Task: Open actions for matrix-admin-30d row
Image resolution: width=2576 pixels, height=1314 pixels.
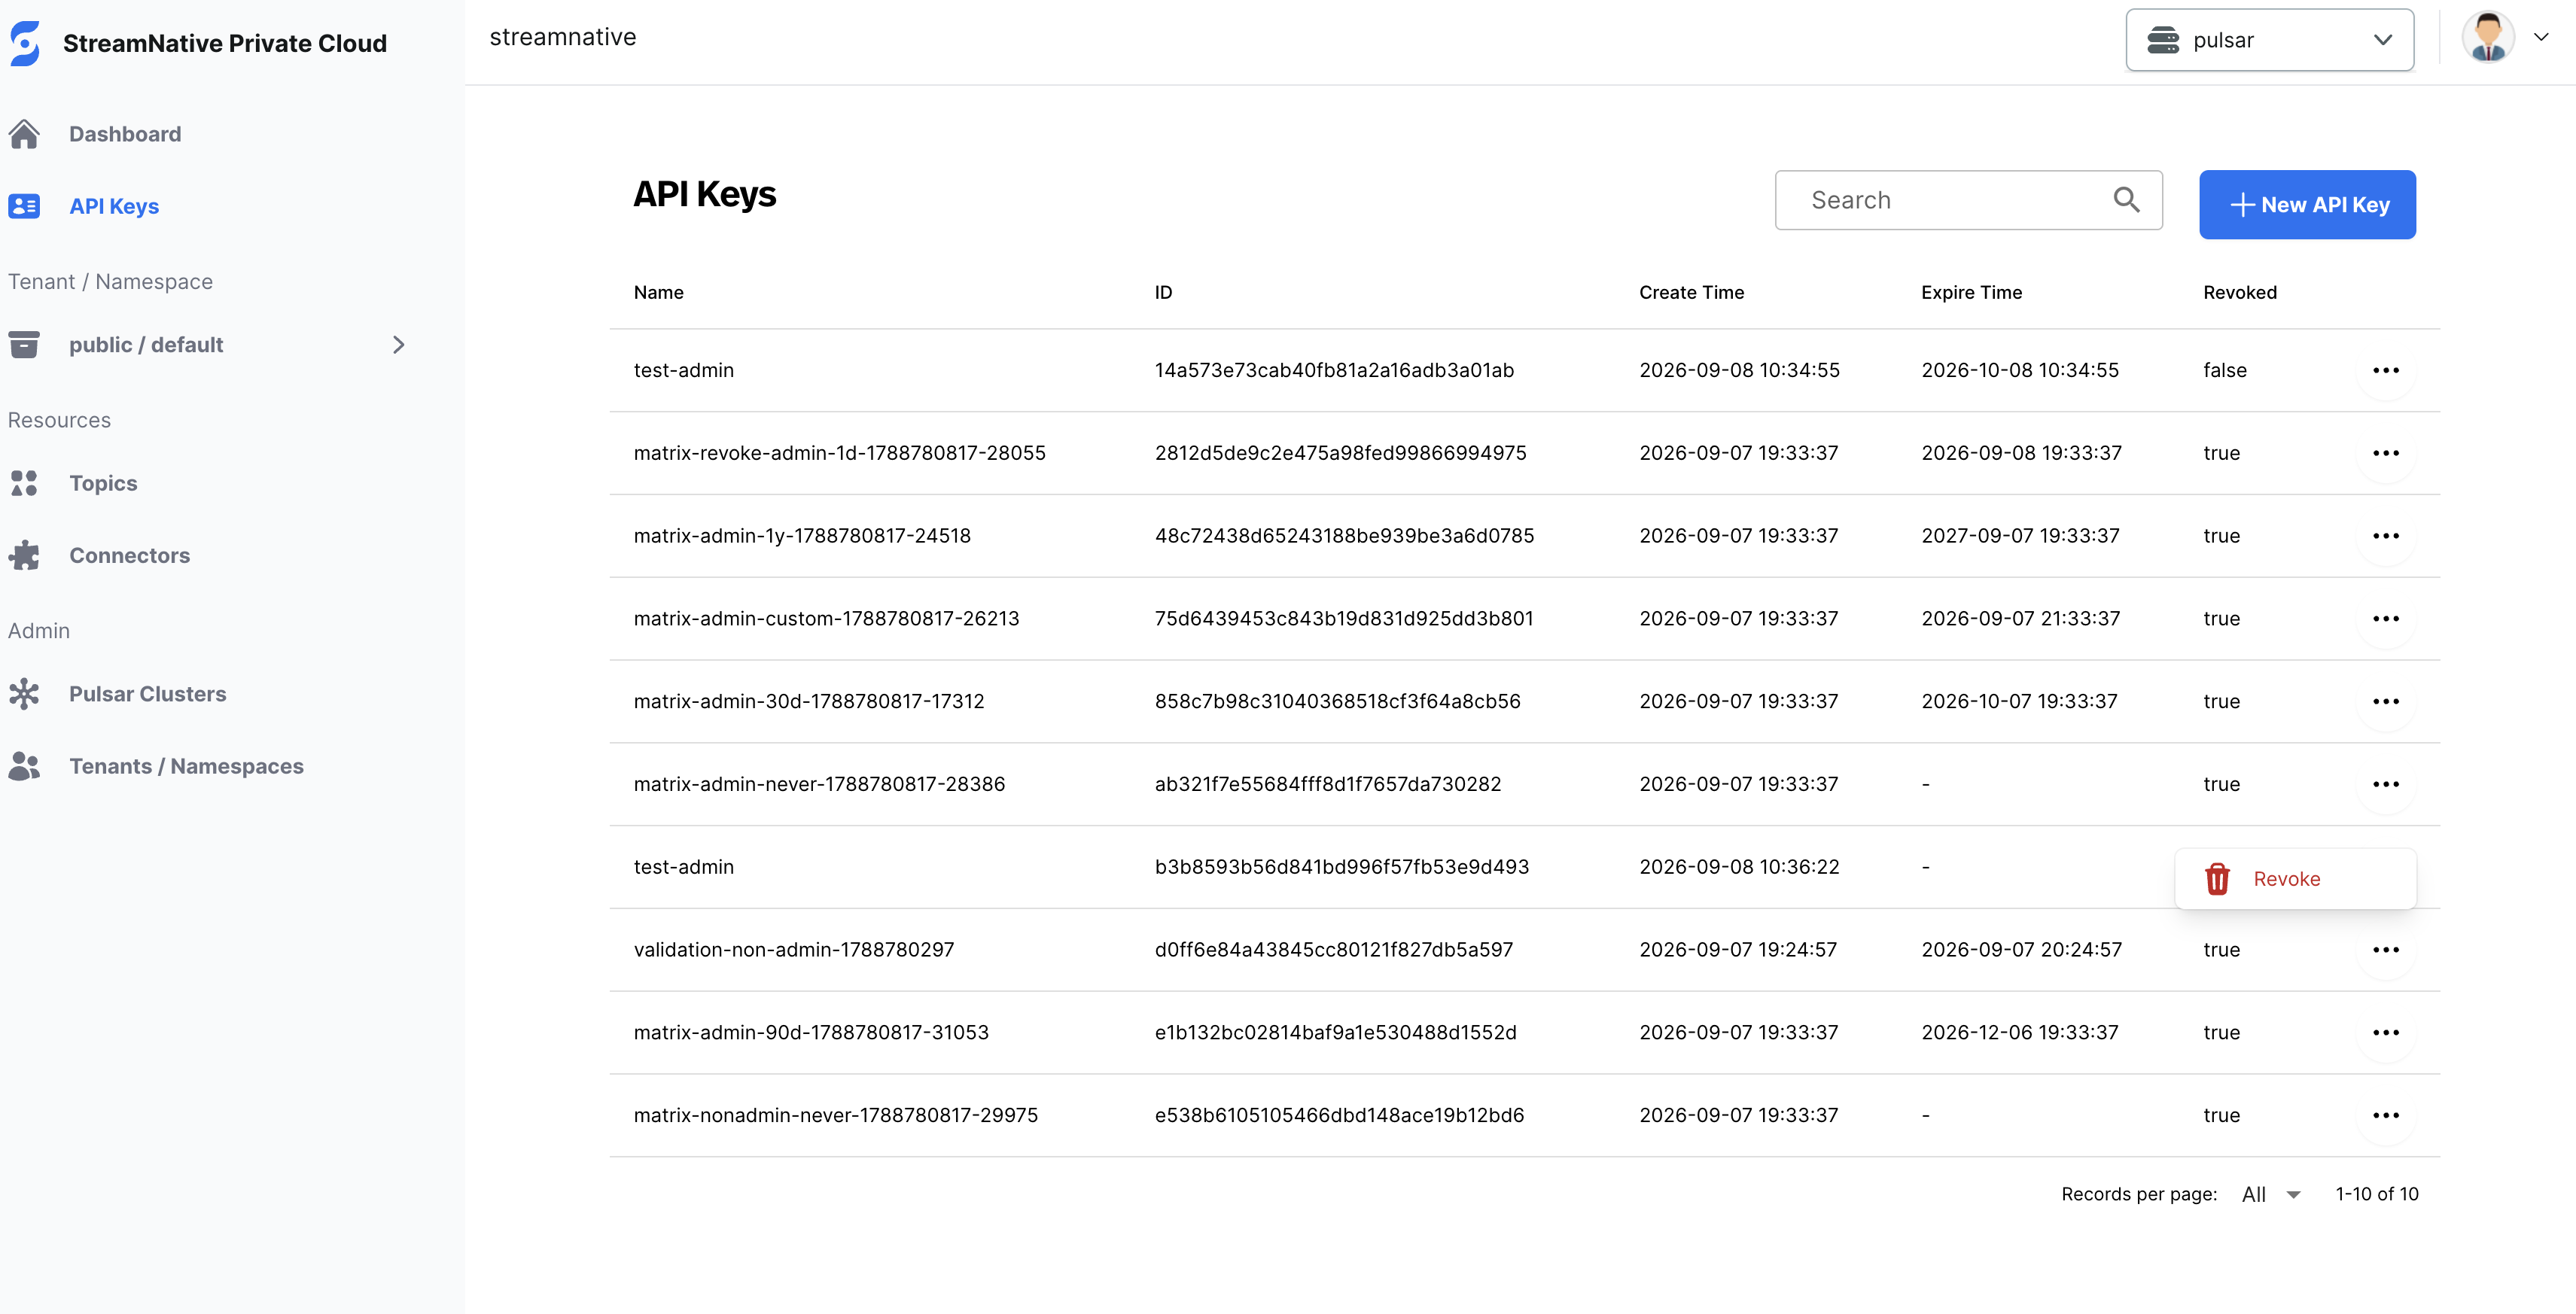Action: pyautogui.click(x=2386, y=702)
